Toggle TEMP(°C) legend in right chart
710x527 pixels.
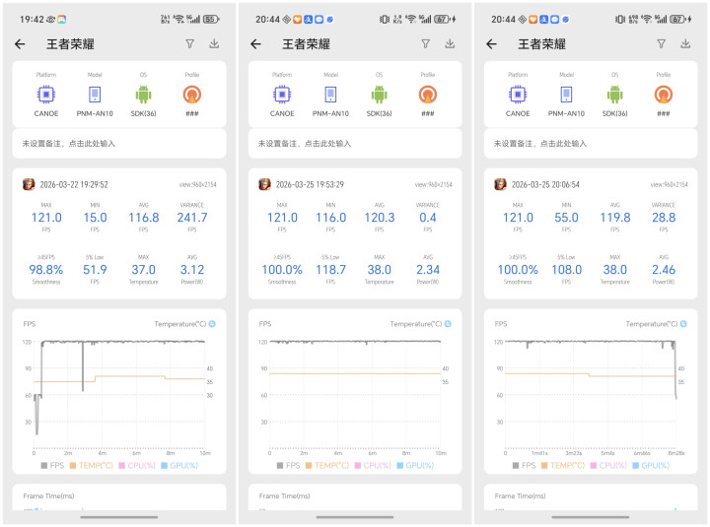click(563, 466)
